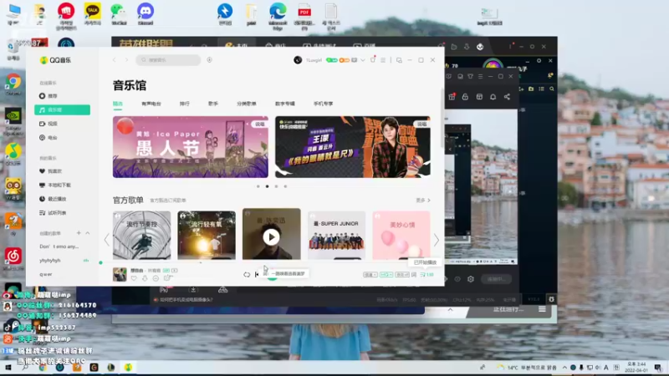Open the 愚人节 Ice Paper banner

[x=191, y=147]
